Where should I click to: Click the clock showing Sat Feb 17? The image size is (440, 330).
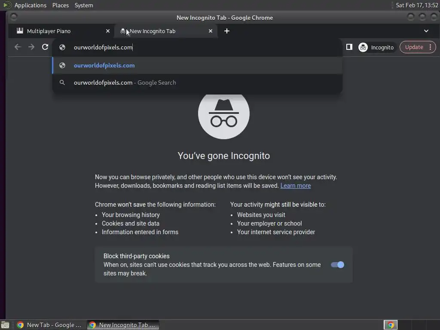coord(417,5)
